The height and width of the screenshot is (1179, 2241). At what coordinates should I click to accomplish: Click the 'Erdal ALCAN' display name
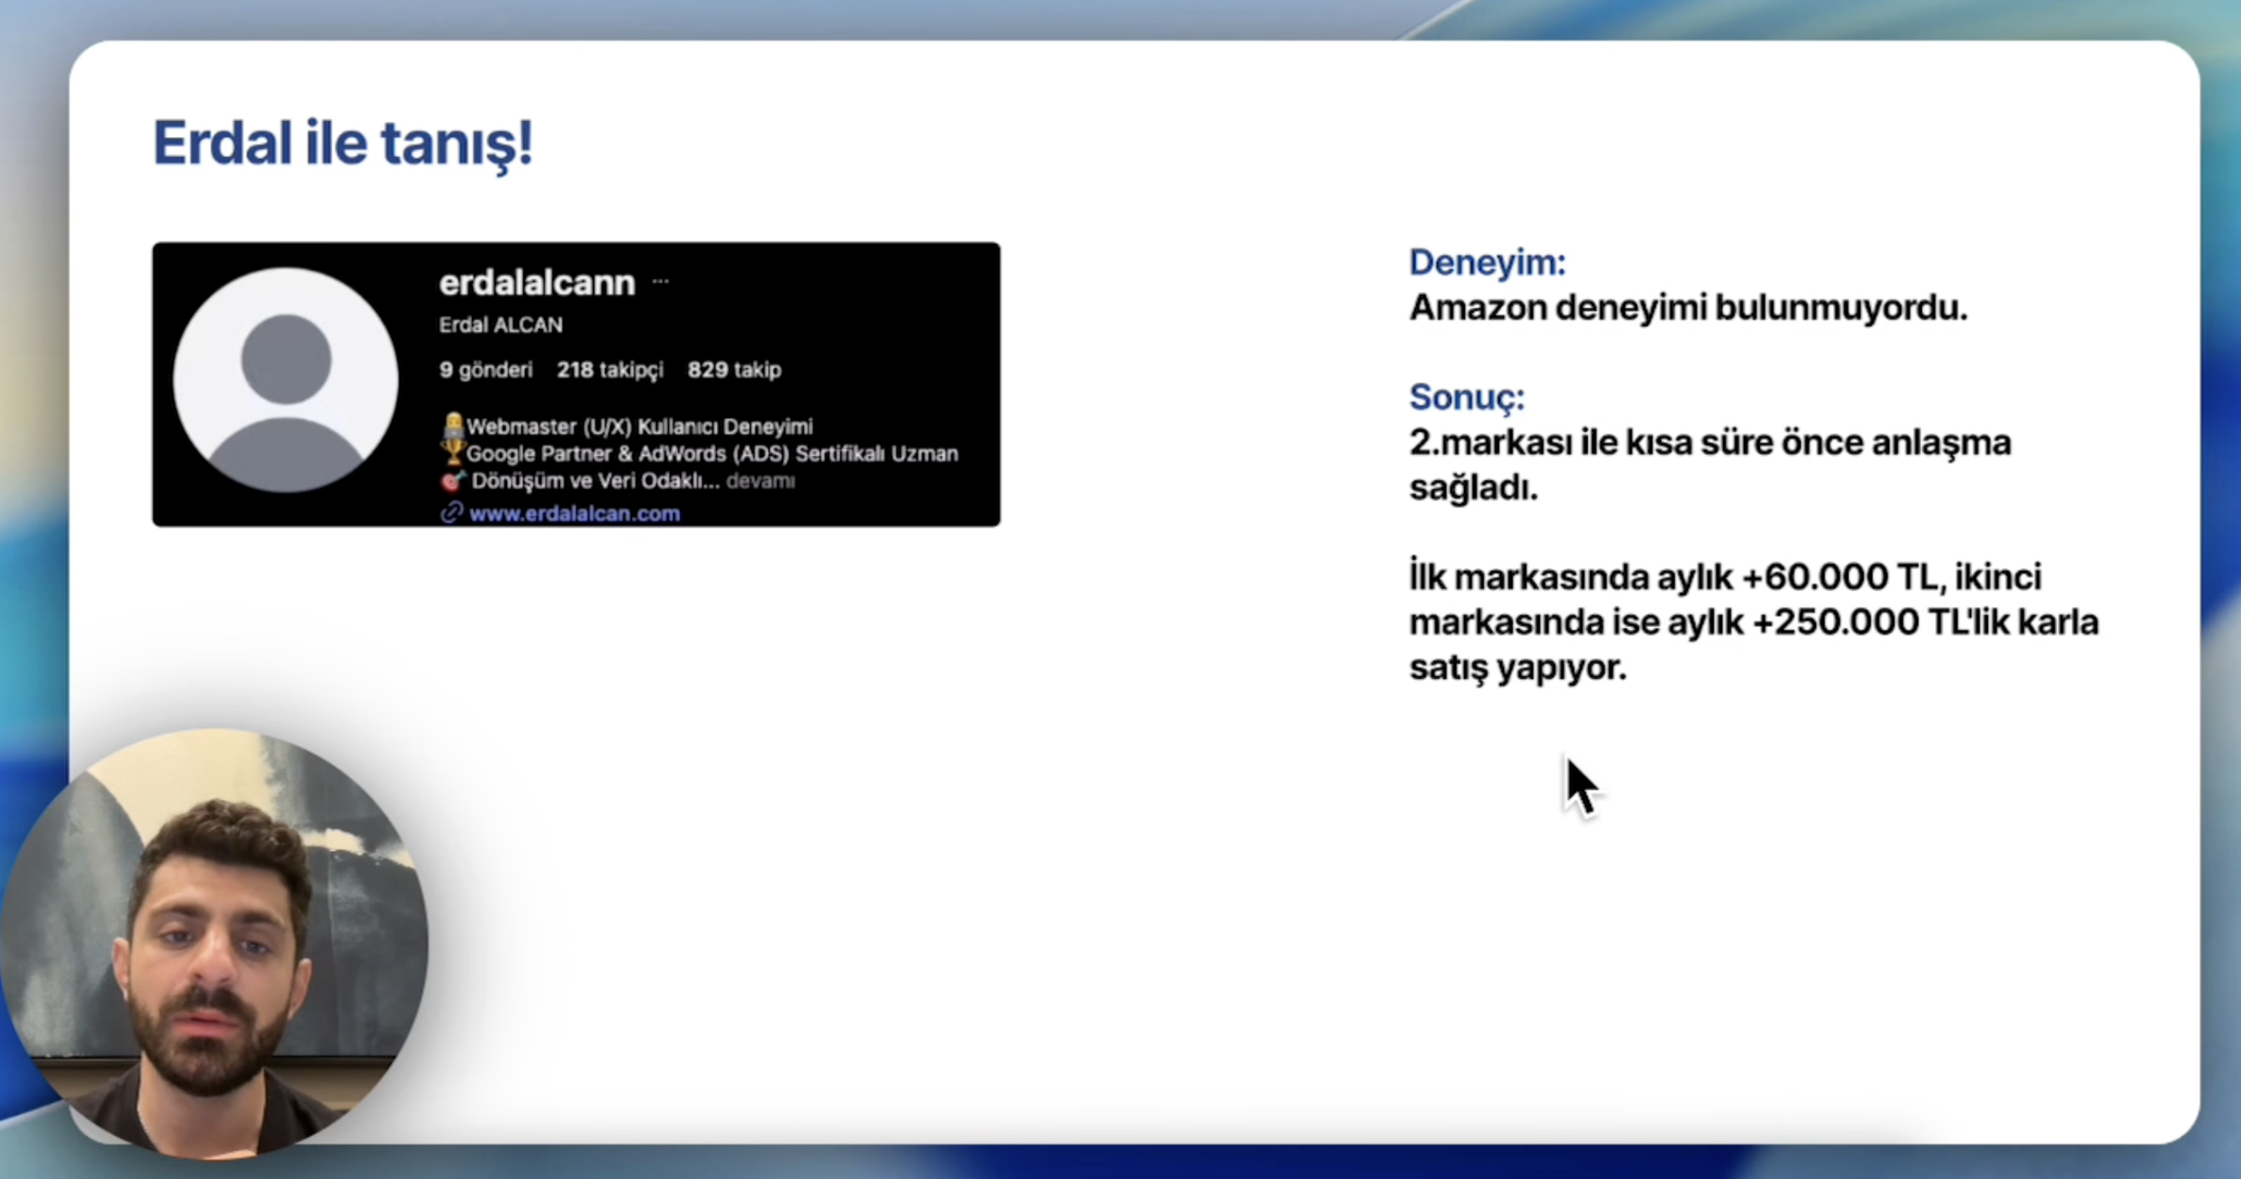coord(501,325)
